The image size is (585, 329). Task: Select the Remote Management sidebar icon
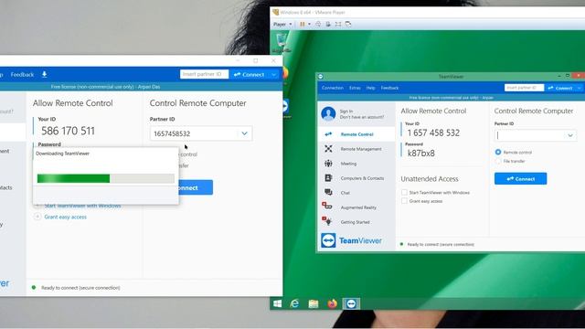coord(328,149)
